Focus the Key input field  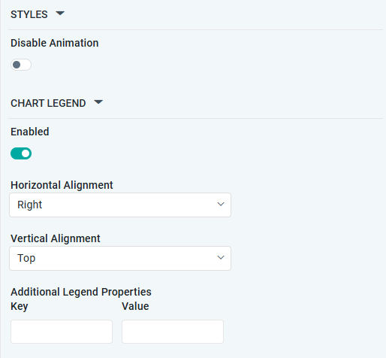62,332
